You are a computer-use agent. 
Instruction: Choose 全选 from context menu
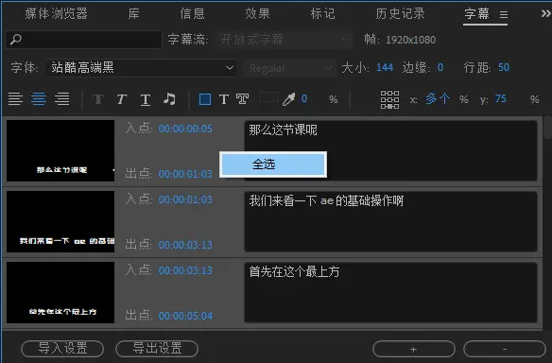[x=273, y=164]
